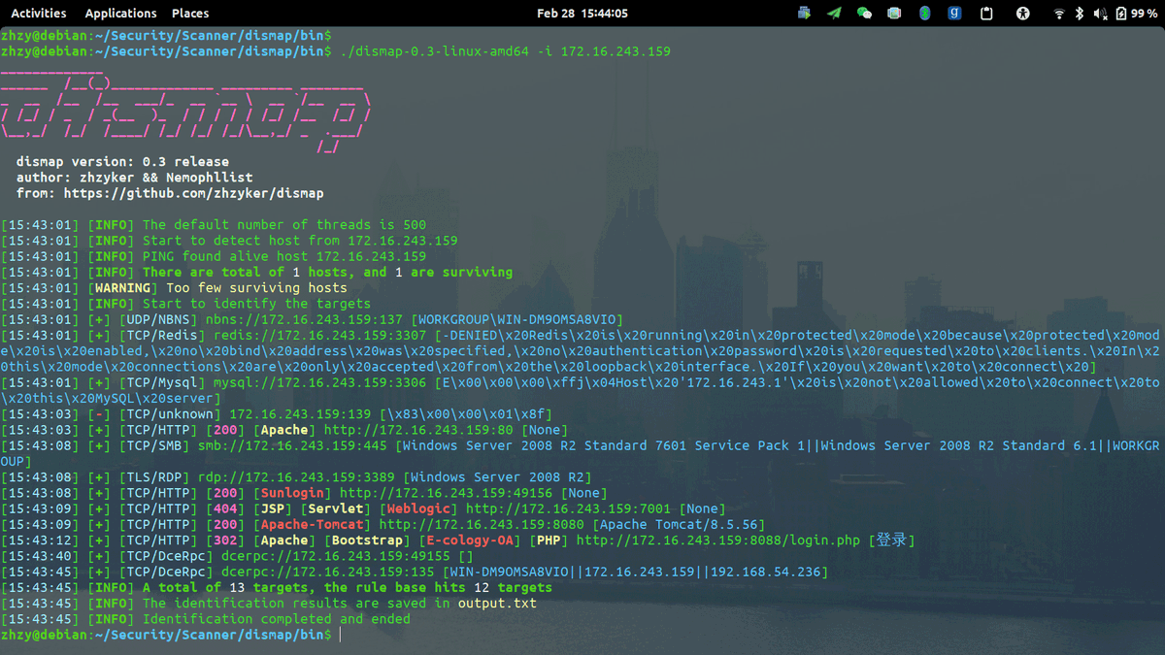Viewport: 1165px width, 655px height.
Task: Click the http://172.16.243.159:8080 URL
Action: (482, 524)
